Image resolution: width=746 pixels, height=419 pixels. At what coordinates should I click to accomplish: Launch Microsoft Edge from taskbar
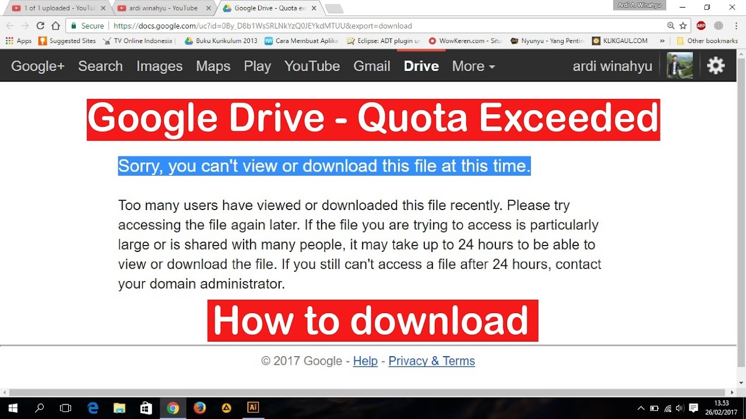tap(93, 408)
